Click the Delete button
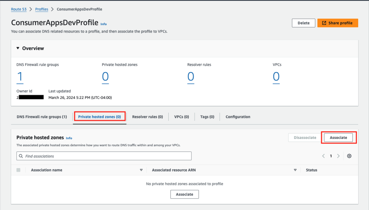The width and height of the screenshot is (369, 210). click(x=303, y=23)
